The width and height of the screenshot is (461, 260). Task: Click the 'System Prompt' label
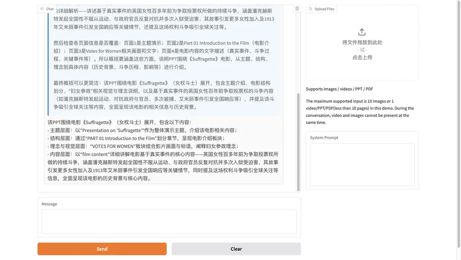coord(324,138)
